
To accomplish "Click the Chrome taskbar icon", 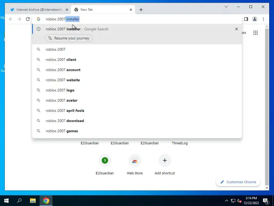I will (46, 201).
